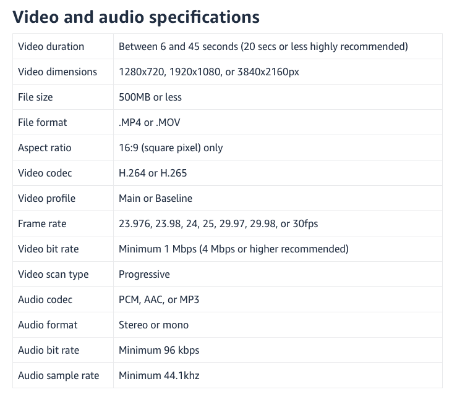Image resolution: width=457 pixels, height=400 pixels.
Task: Click the 'Between 6 and 45 seconds' cell
Action: point(278,46)
